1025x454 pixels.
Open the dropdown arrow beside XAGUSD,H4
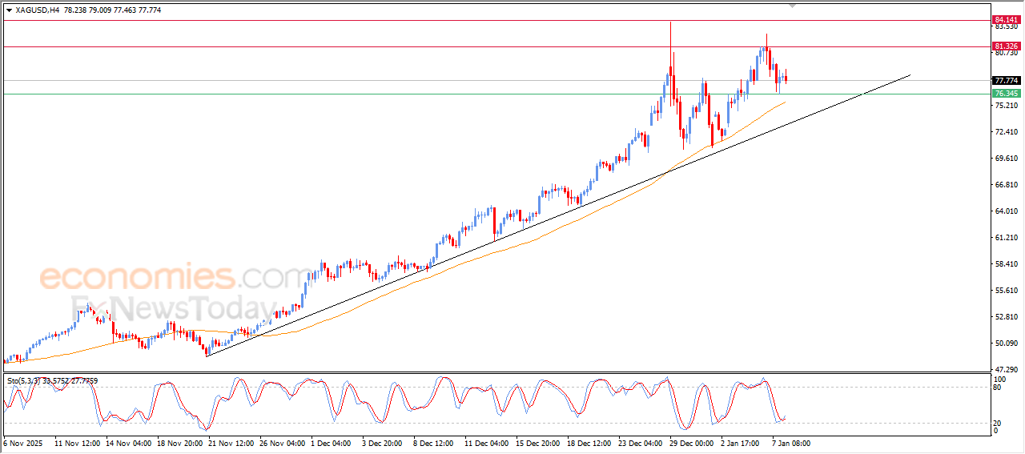pyautogui.click(x=9, y=10)
